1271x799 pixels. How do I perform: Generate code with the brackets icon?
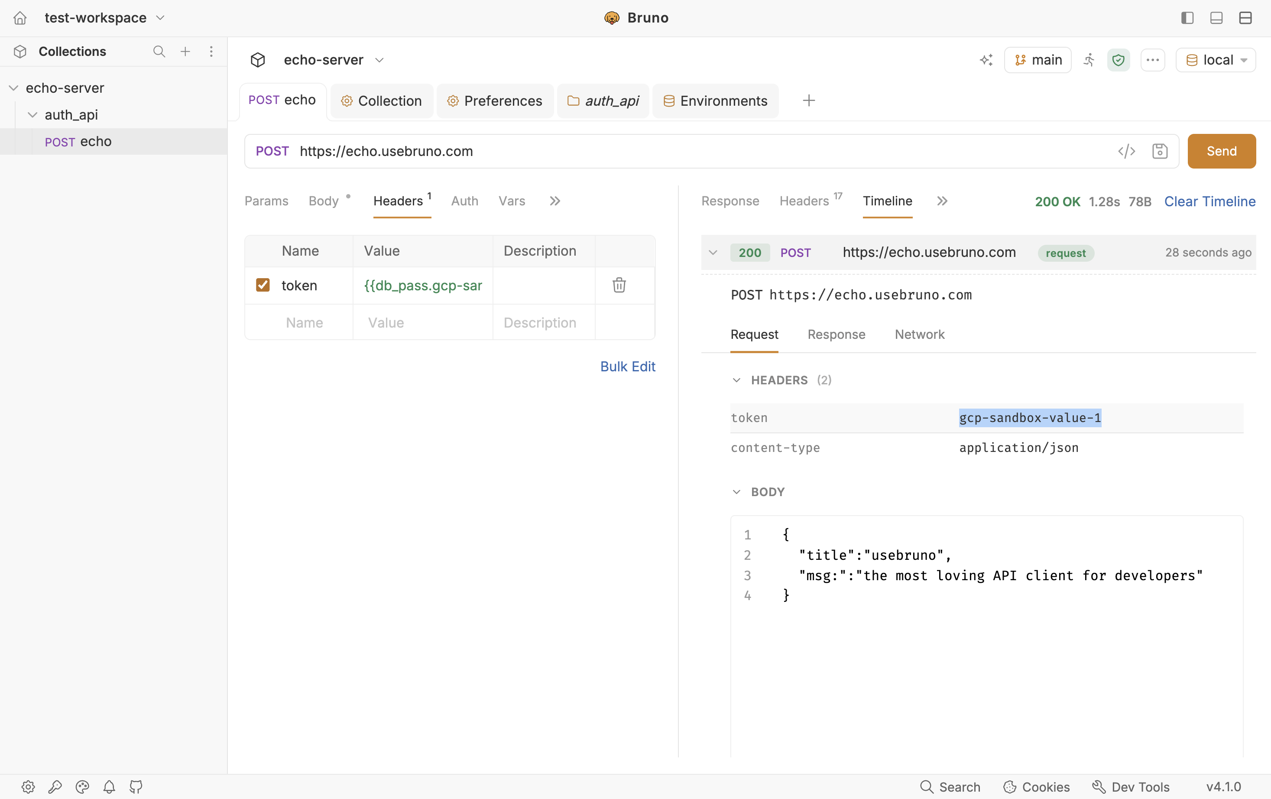pos(1126,152)
